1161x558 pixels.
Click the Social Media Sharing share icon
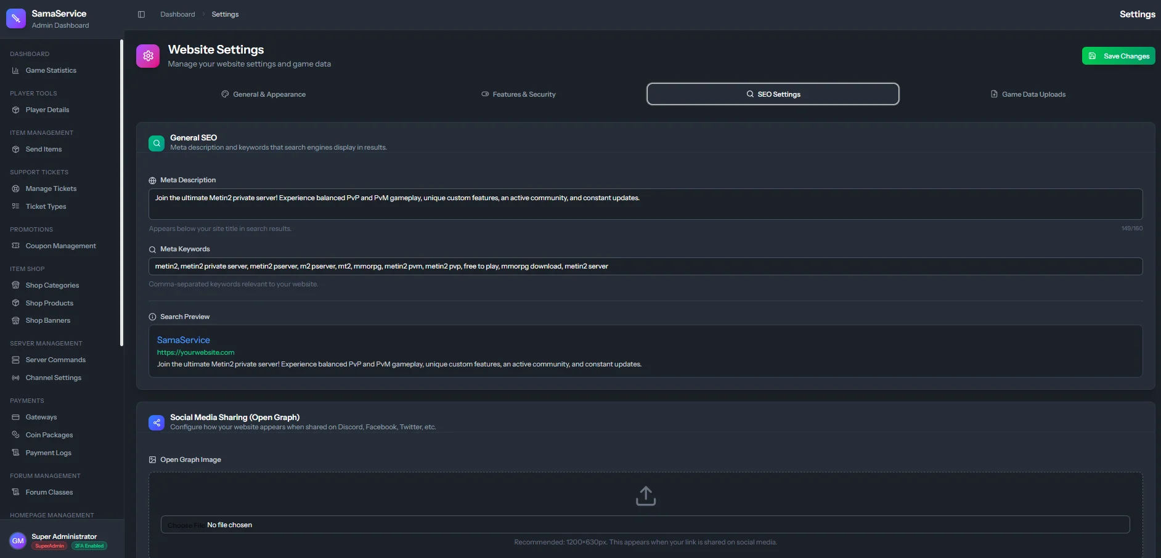click(x=157, y=423)
